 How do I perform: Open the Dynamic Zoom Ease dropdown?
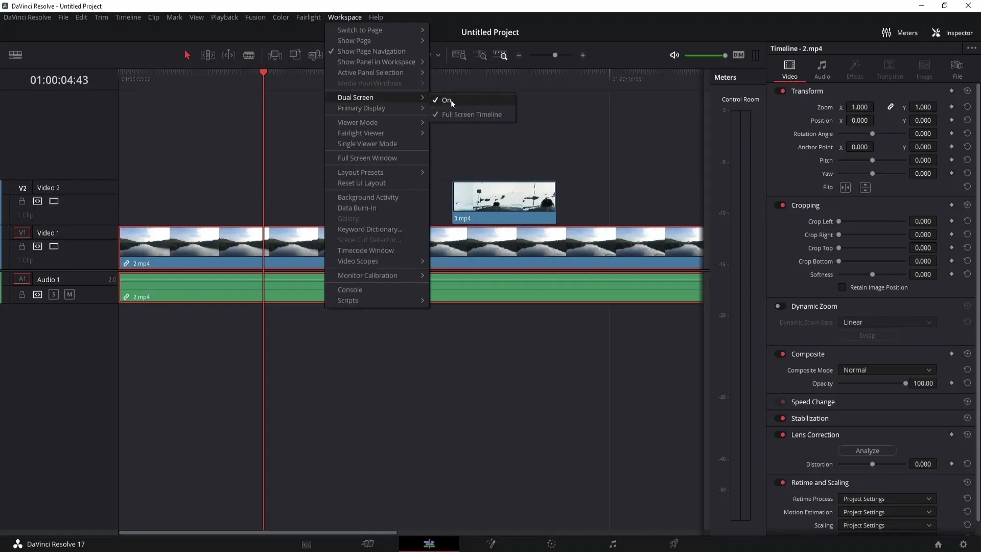(x=887, y=323)
